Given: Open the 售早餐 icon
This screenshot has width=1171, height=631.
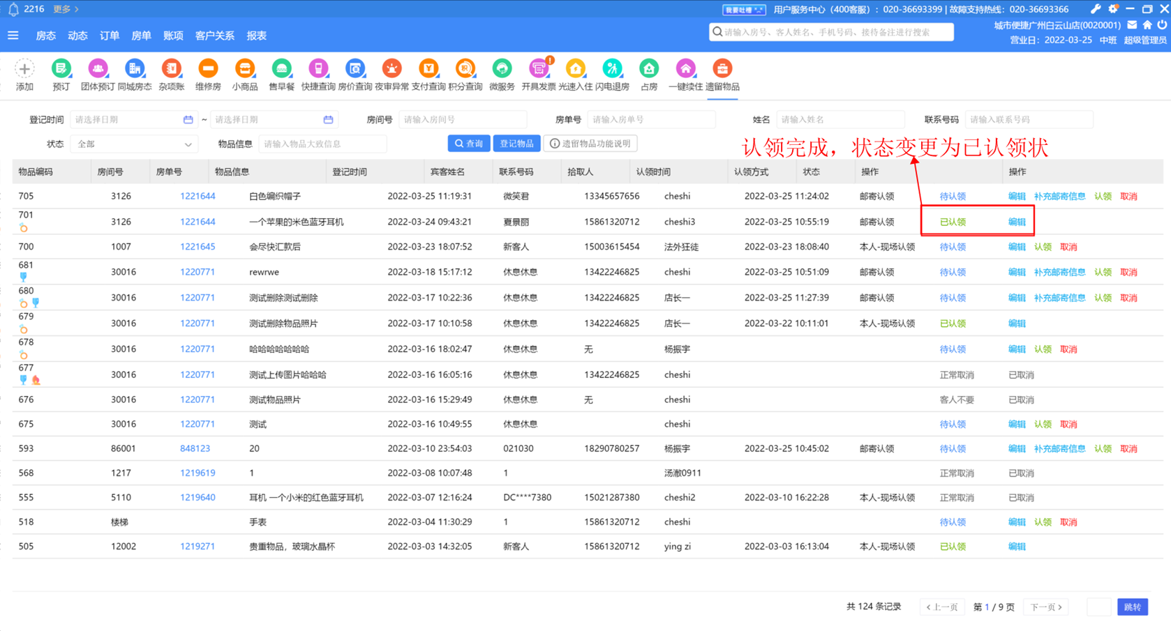Looking at the screenshot, I should pos(281,69).
